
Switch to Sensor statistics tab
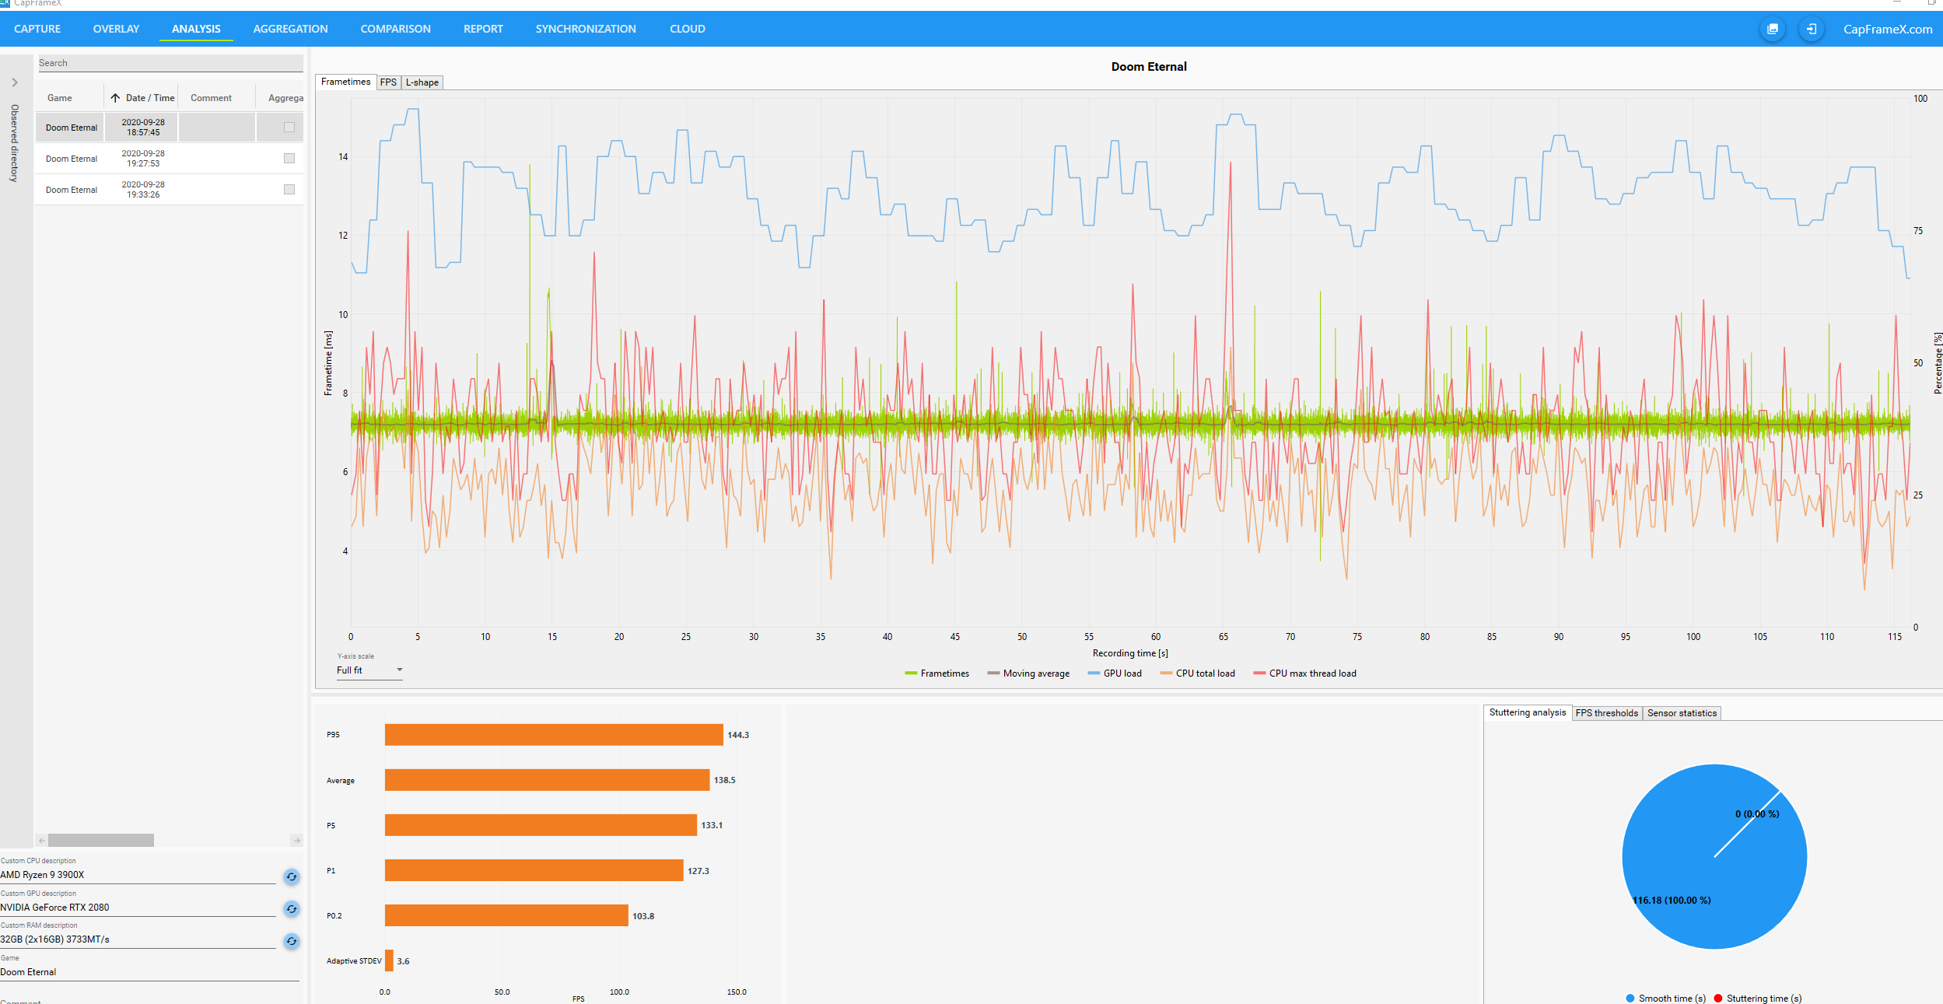click(x=1681, y=713)
